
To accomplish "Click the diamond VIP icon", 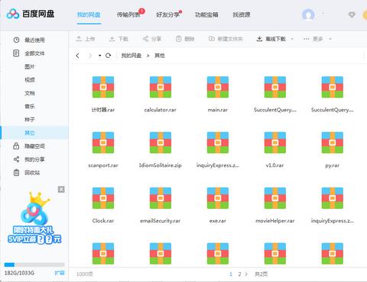I will (x=352, y=14).
